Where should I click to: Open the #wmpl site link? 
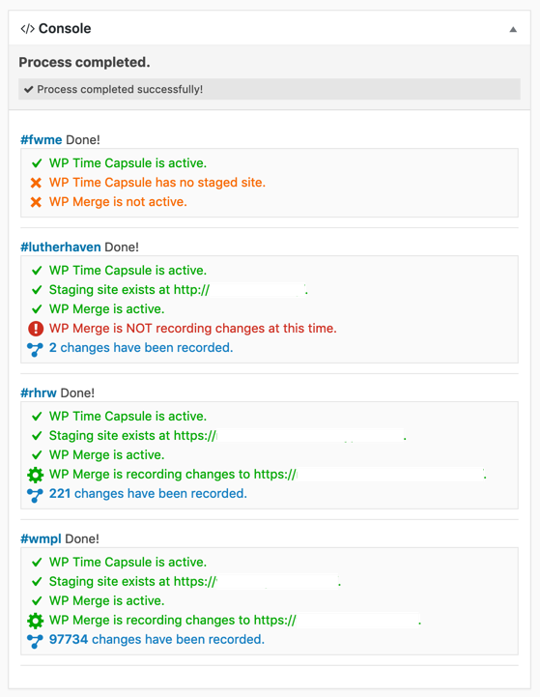[x=41, y=538]
